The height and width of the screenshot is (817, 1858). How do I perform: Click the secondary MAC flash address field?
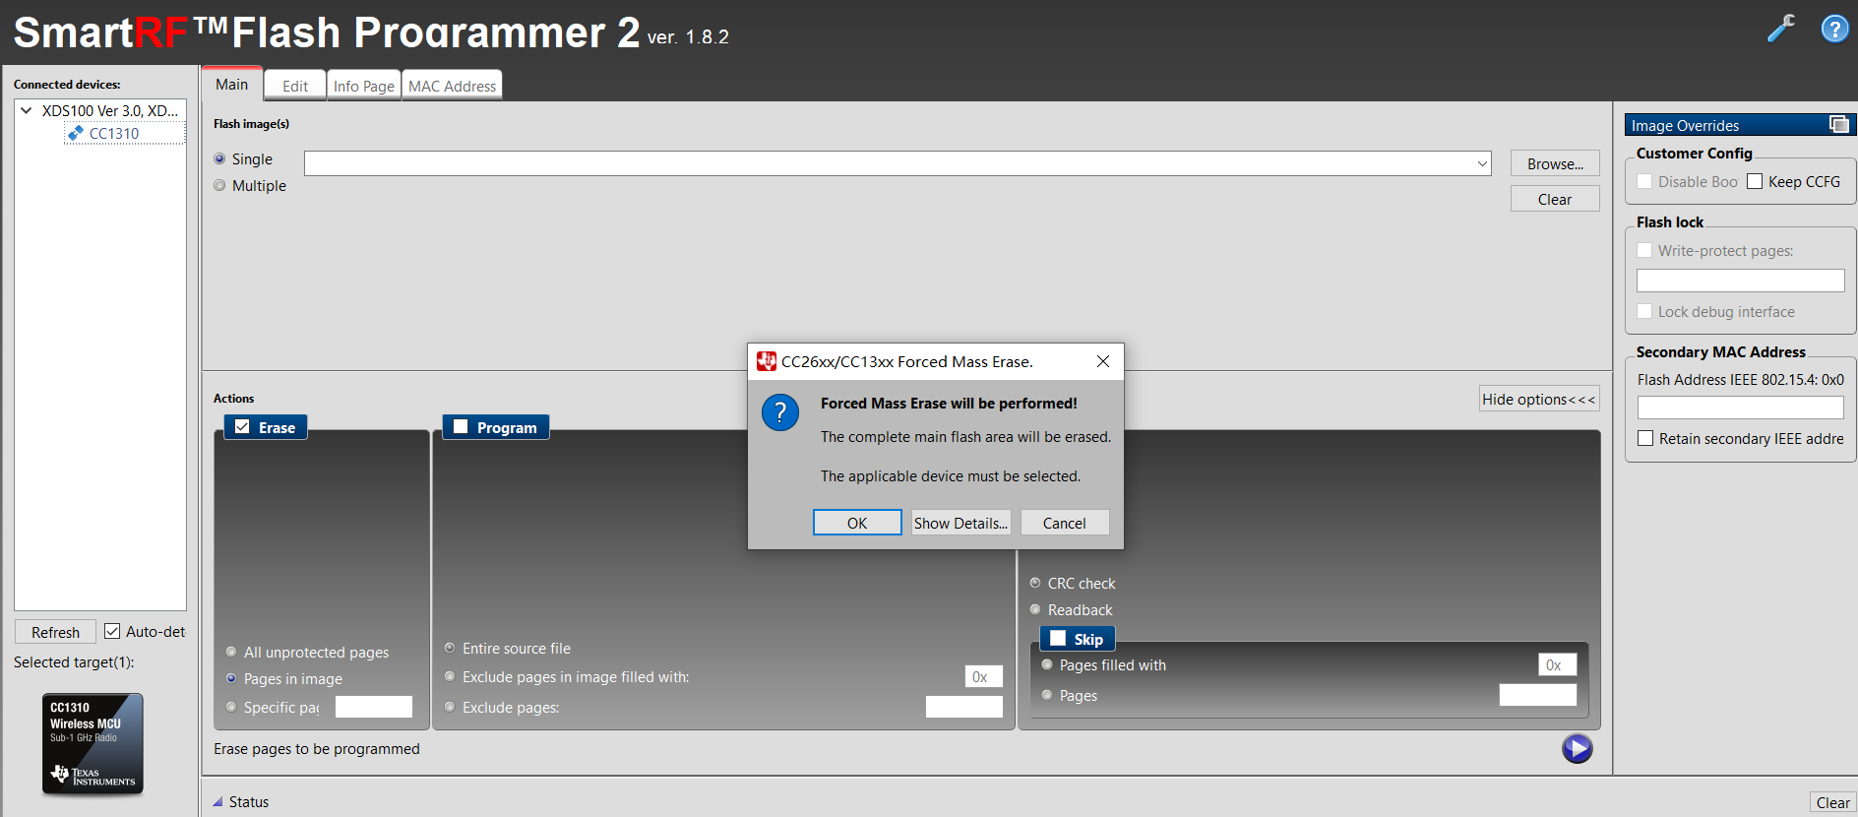pyautogui.click(x=1740, y=408)
